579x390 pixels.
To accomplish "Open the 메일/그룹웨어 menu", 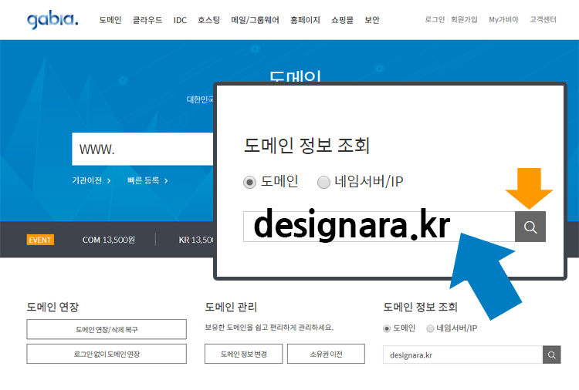I will (255, 20).
